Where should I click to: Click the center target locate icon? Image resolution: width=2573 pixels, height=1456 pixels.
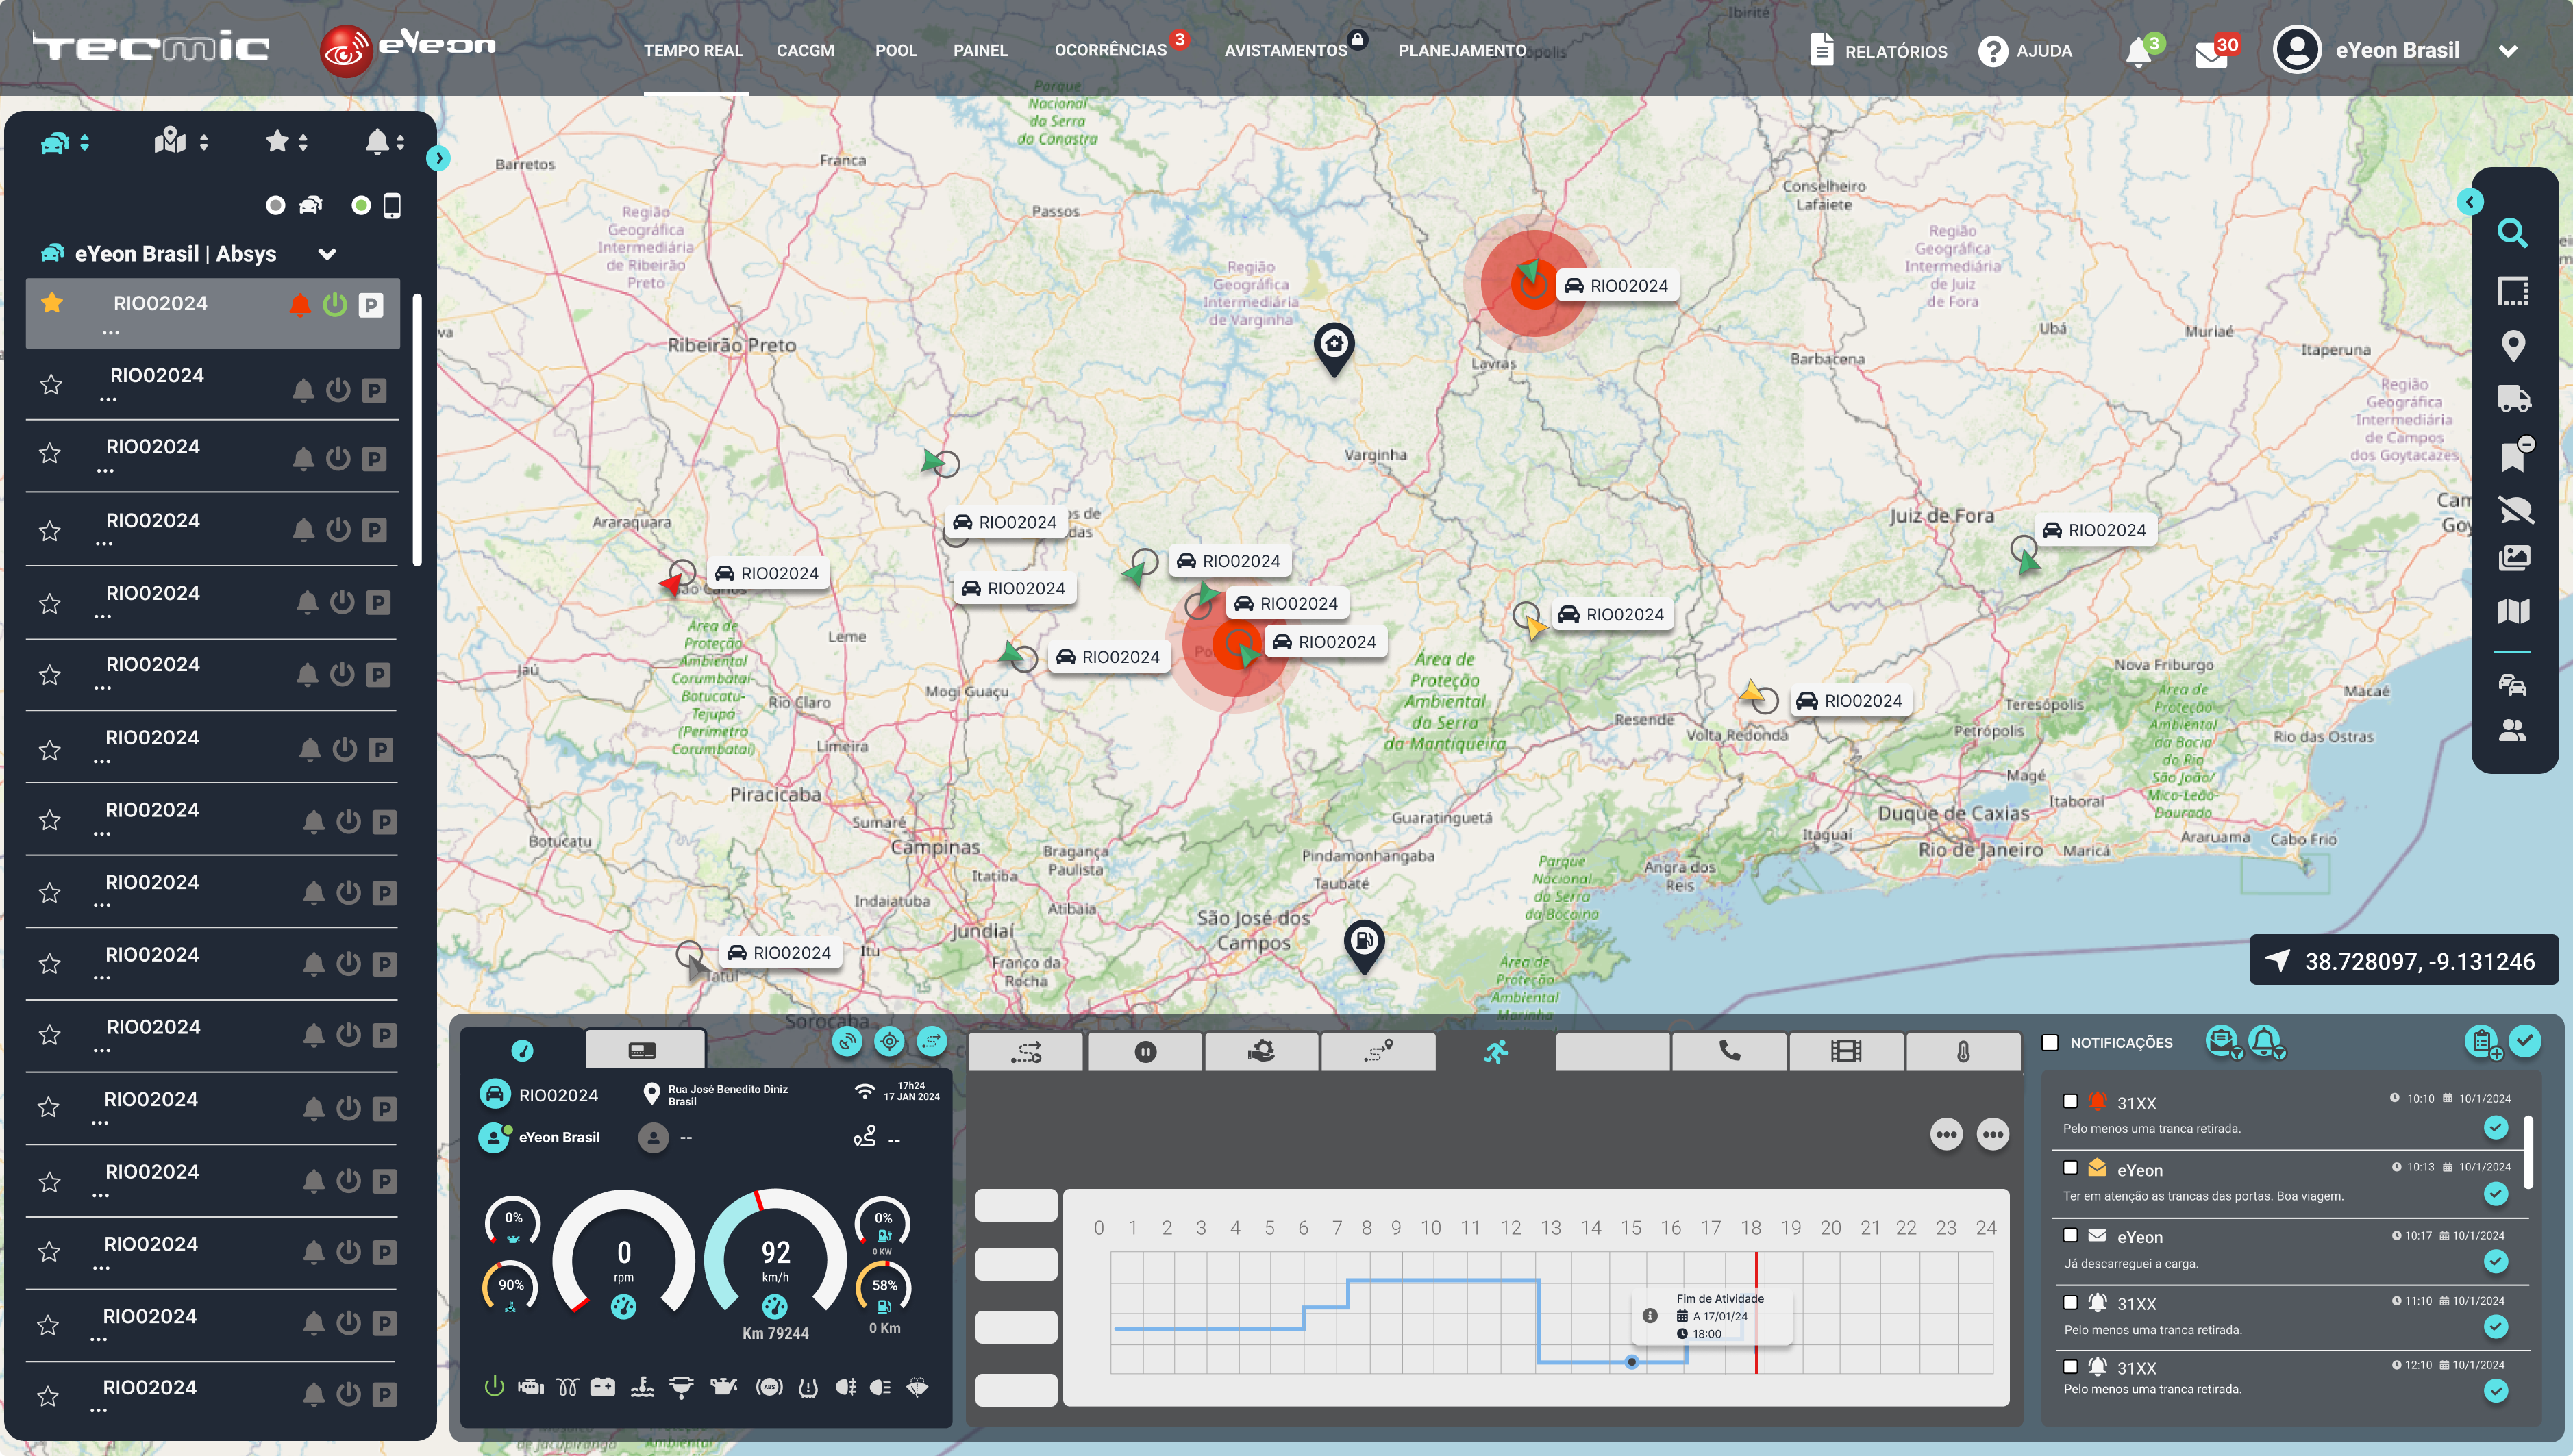click(889, 1042)
